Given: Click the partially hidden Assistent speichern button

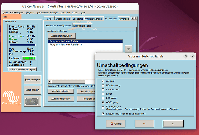Looking at the screenshot, I should [x=86, y=91].
